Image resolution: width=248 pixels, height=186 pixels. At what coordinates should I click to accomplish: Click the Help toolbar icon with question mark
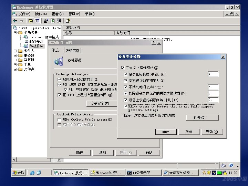(68, 21)
